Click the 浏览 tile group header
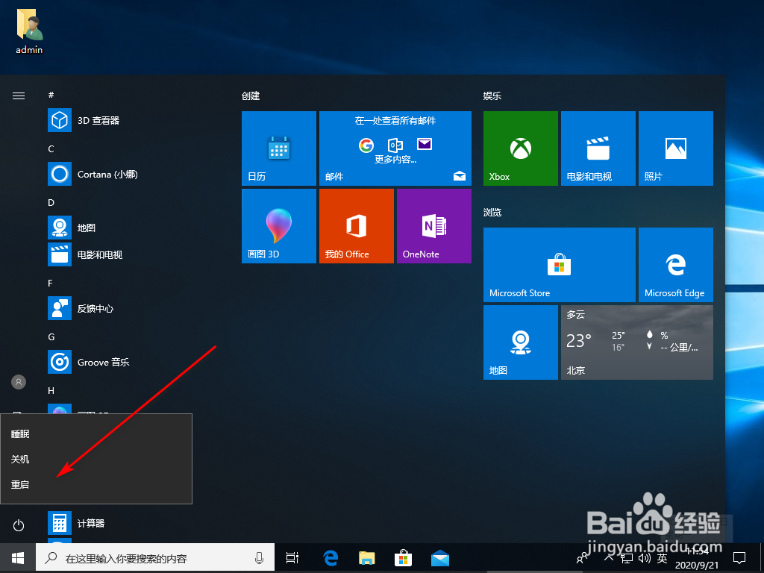 [492, 213]
